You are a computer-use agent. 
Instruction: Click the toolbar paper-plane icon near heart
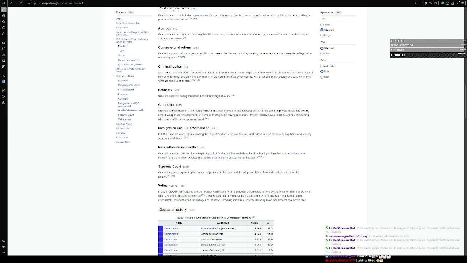(431, 3)
